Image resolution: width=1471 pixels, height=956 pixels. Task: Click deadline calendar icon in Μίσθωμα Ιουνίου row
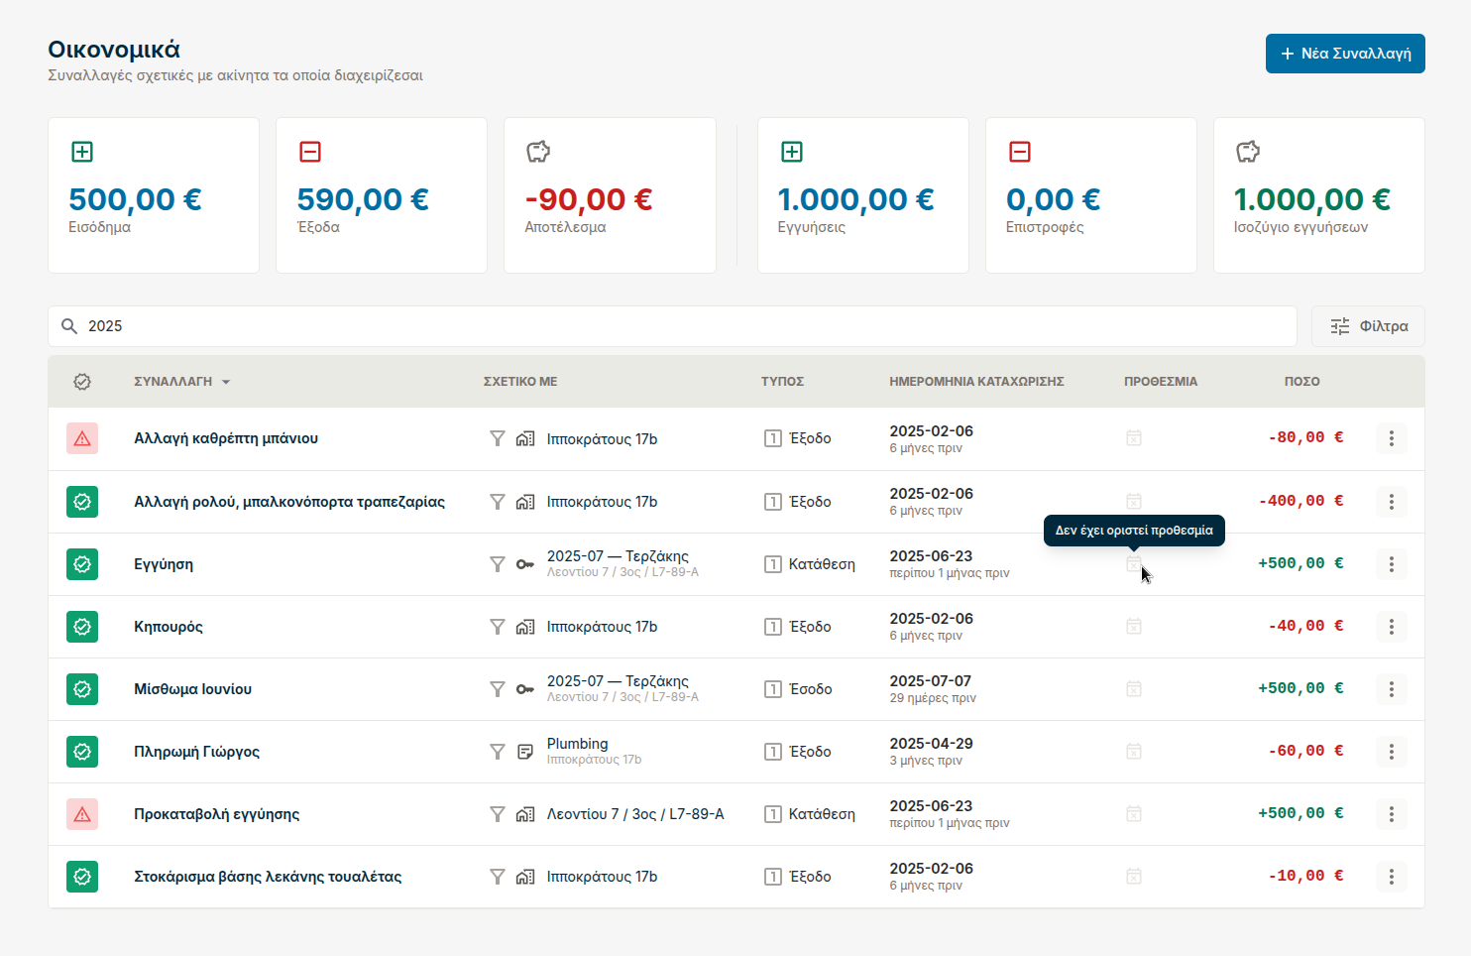(x=1134, y=689)
